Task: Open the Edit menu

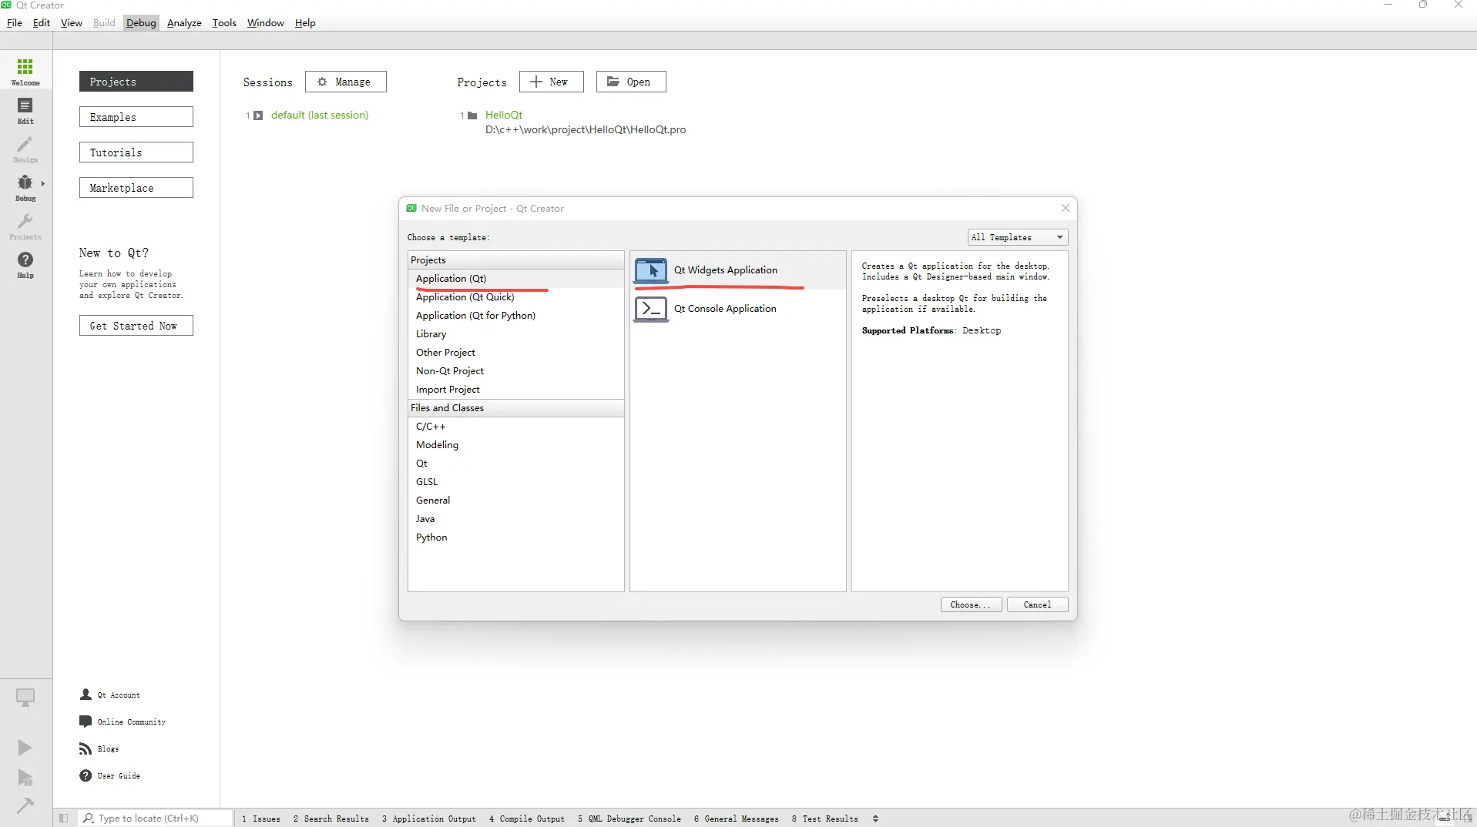Action: (x=42, y=22)
